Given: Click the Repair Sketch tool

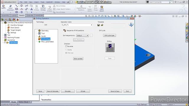Looking at the screenshot, I should click(89, 9).
